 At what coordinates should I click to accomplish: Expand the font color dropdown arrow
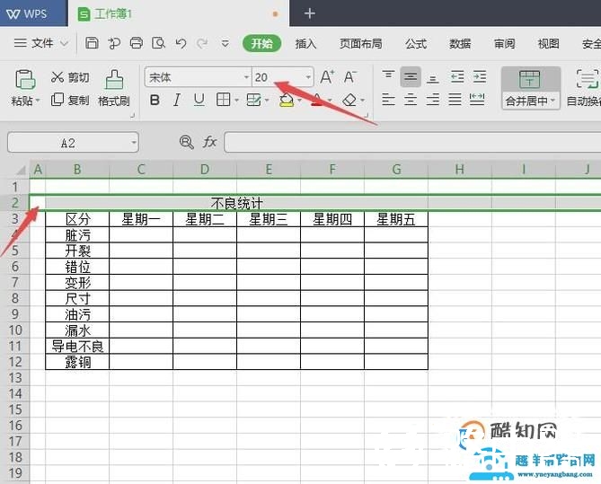pyautogui.click(x=330, y=101)
